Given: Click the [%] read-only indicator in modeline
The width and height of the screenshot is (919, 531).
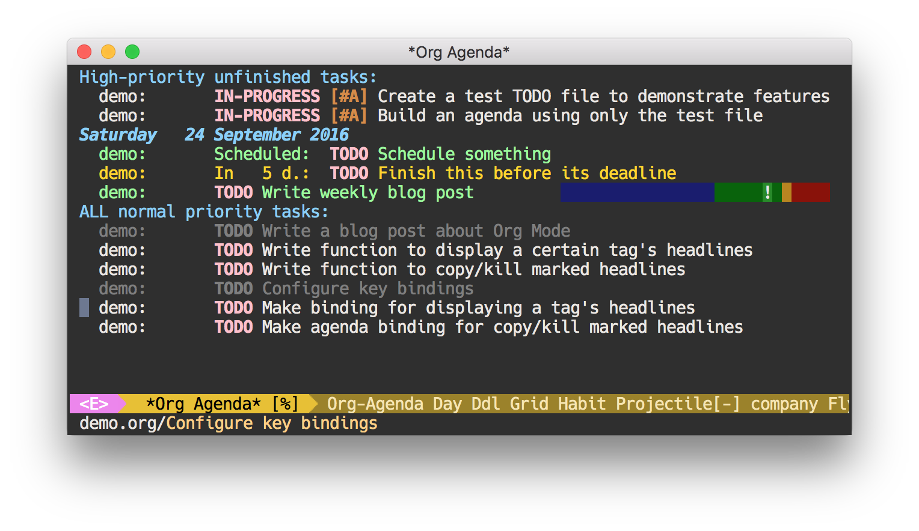Looking at the screenshot, I should click(x=286, y=404).
